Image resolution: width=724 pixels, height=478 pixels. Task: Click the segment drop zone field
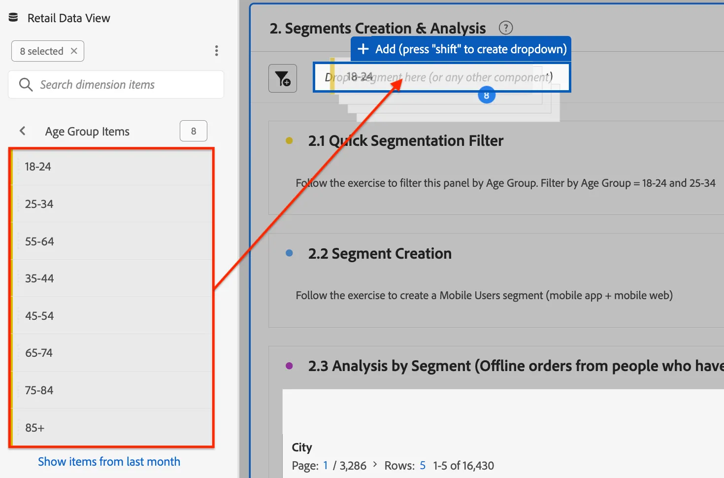coord(442,77)
